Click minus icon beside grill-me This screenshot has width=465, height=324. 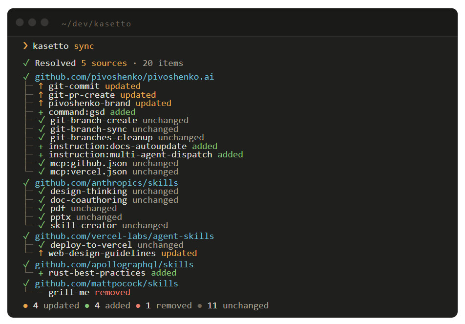(x=41, y=293)
